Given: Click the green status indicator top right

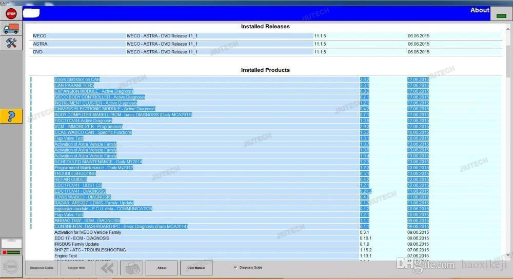Looking at the screenshot, I should click(x=501, y=16).
